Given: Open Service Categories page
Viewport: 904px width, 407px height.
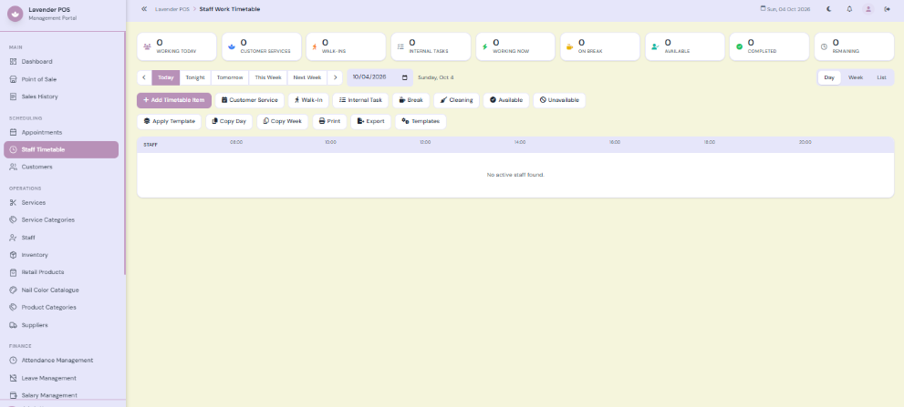Looking at the screenshot, I should click(61, 220).
